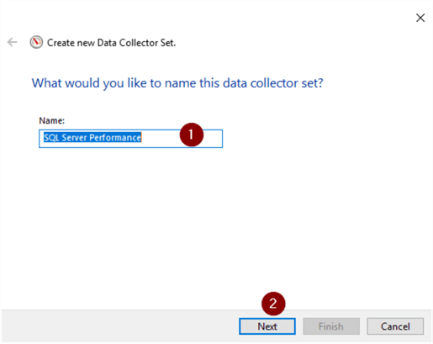433x344 pixels.
Task: Click the back arrow in the wizard header
Action: pyautogui.click(x=13, y=42)
